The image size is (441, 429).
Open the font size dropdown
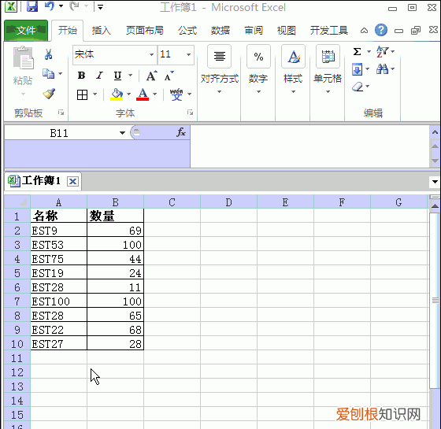click(x=188, y=54)
